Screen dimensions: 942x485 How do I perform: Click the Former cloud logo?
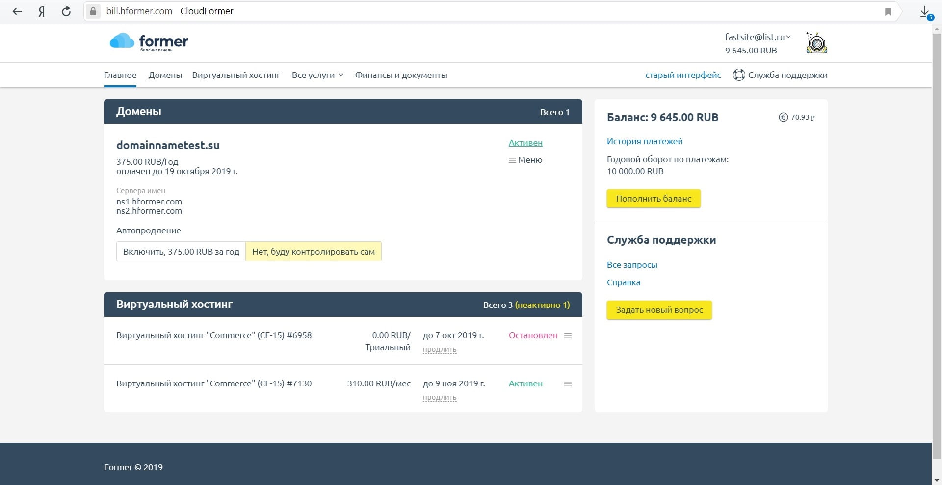coord(149,42)
